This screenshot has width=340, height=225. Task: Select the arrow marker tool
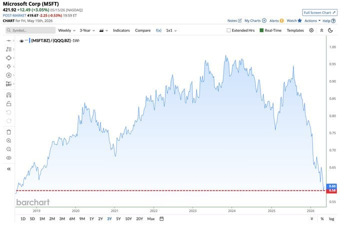(8, 67)
